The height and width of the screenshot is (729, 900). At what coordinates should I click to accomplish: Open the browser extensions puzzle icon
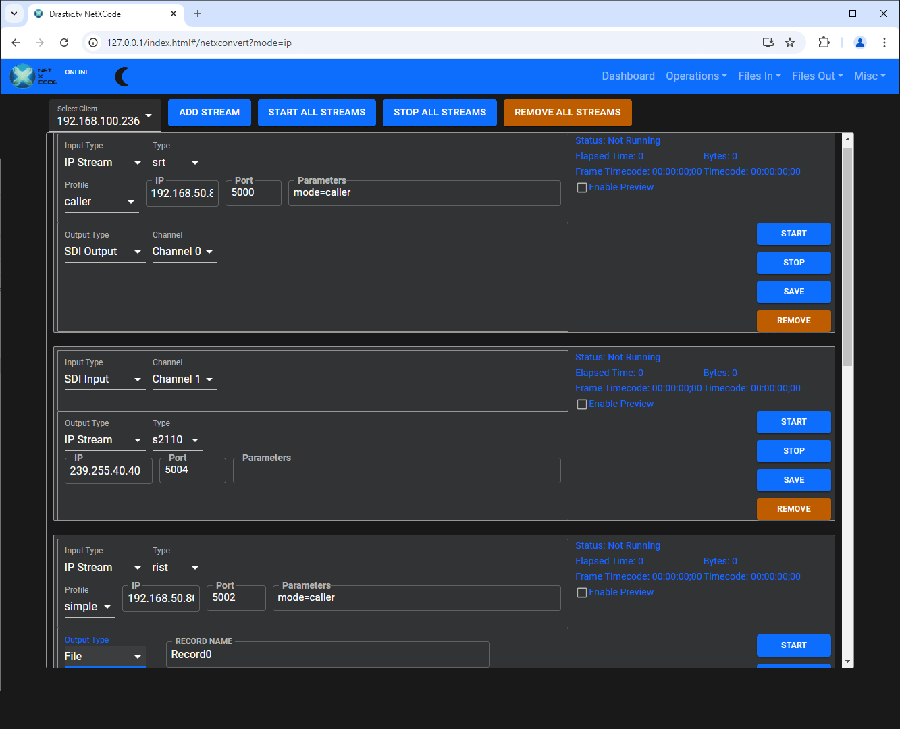coord(824,43)
